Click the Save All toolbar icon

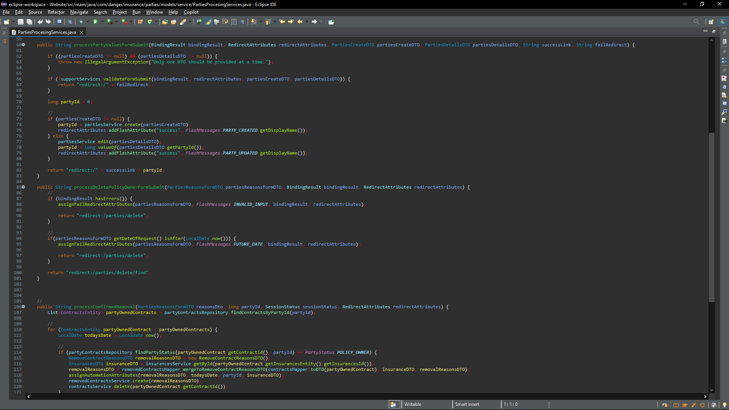coord(29,22)
